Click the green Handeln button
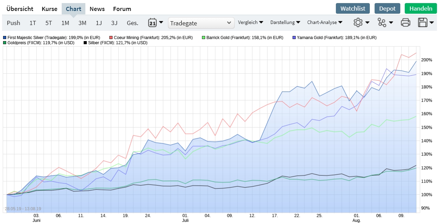This screenshot has width=438, height=224. [421, 9]
